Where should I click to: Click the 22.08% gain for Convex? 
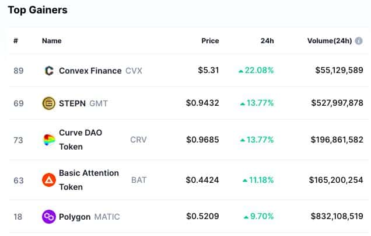[x=256, y=70]
